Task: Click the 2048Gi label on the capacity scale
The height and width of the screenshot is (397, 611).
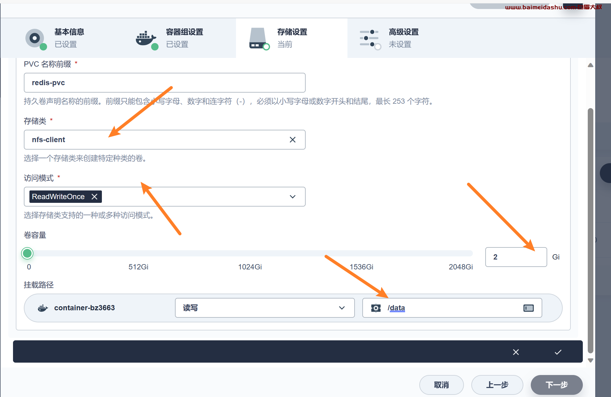Action: [x=461, y=267]
